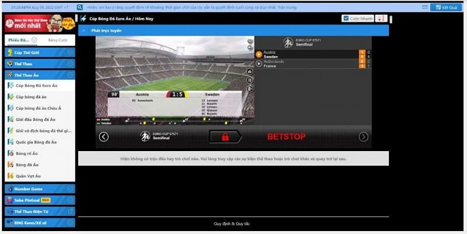
Task: Click the red sort arrows icon
Action: [381, 19]
